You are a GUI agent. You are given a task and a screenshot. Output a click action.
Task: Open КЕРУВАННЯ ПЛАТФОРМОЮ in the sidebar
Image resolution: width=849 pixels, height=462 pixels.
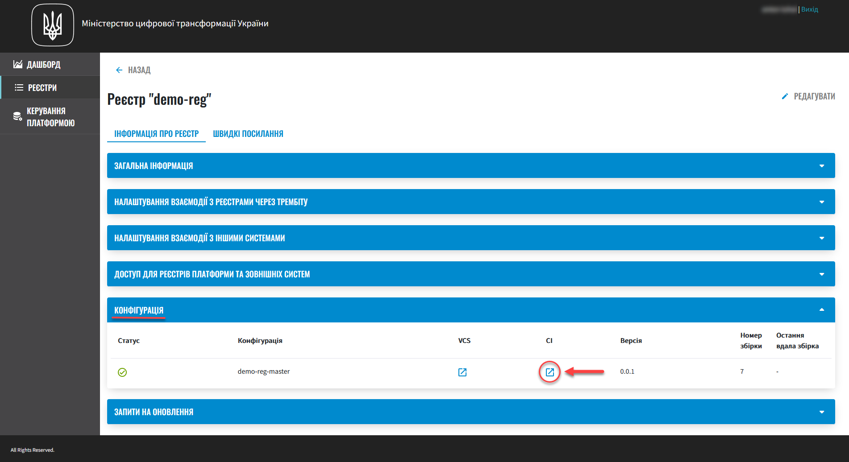coord(50,116)
